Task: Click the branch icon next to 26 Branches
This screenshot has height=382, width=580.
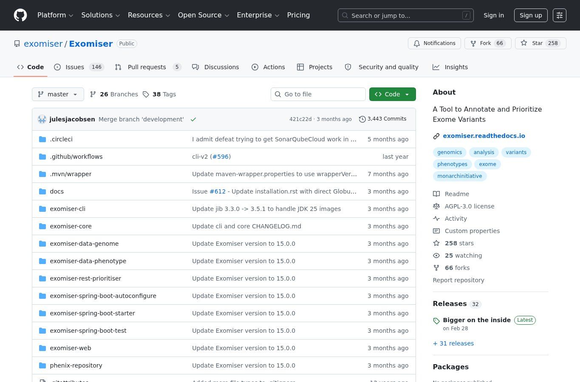Action: point(93,94)
